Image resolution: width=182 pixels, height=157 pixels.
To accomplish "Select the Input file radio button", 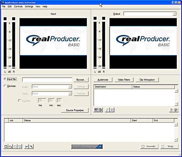I will point(5,79).
